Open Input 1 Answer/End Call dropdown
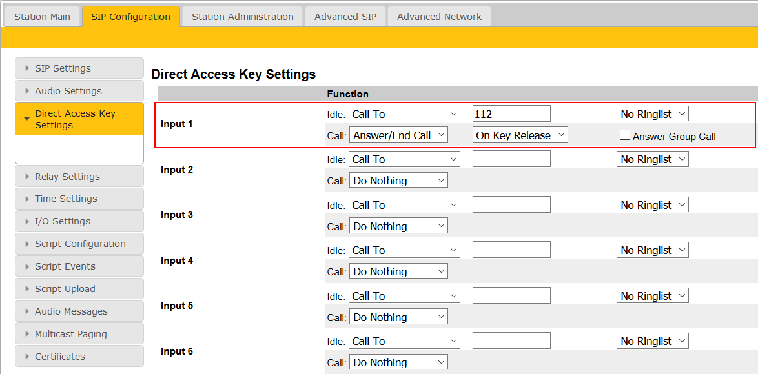The height and width of the screenshot is (374, 758). tap(398, 135)
